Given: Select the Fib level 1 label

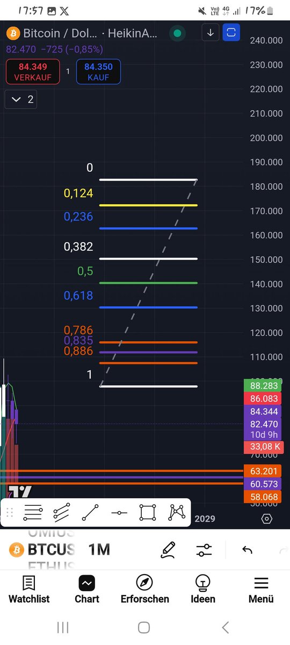Looking at the screenshot, I should 90,375.
